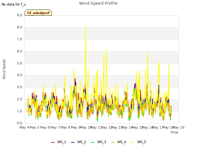Viewport: 197px width, 148px height.
Task: Click the May 5 x-axis tick label
Action: (x=34, y=127)
